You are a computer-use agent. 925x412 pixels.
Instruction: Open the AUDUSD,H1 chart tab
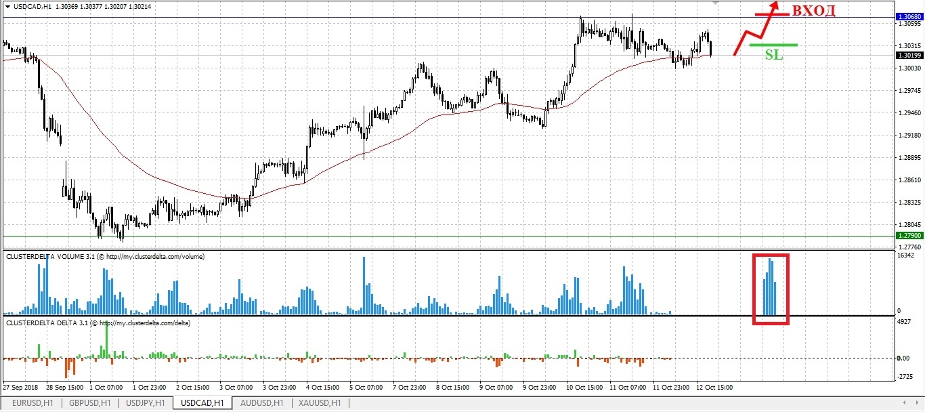[261, 403]
